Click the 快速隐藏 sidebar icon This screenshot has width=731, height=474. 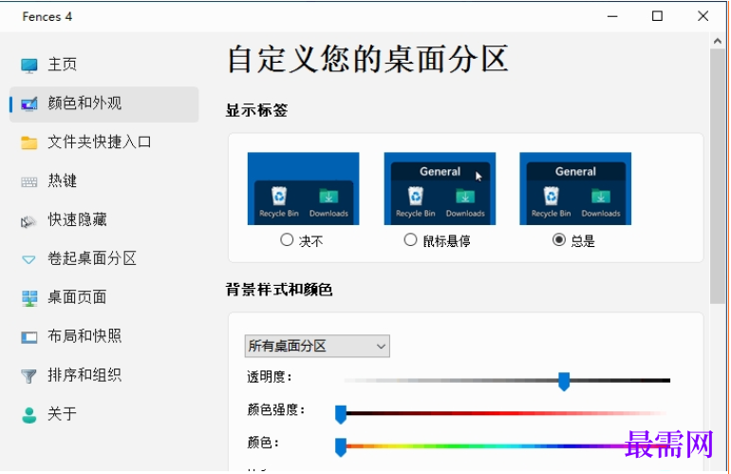coord(28,221)
